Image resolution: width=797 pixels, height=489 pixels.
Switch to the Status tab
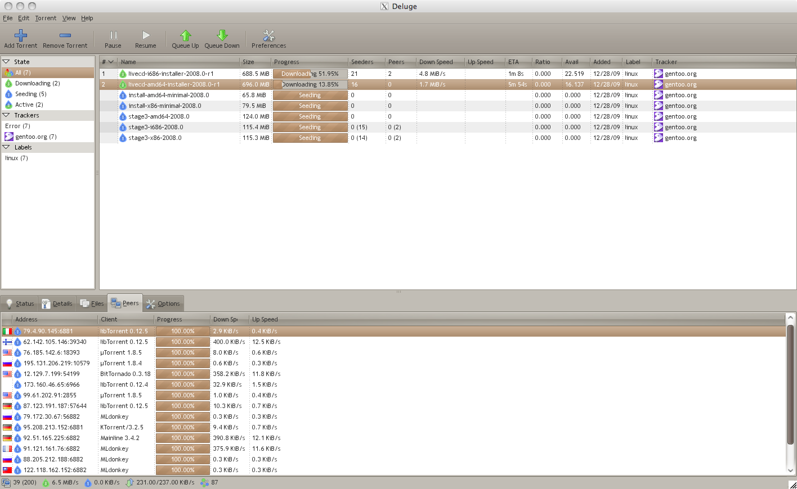(20, 304)
